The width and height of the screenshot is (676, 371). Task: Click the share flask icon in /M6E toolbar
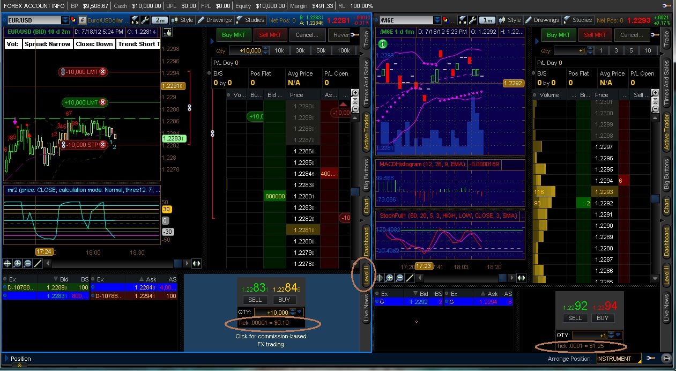coord(463,20)
